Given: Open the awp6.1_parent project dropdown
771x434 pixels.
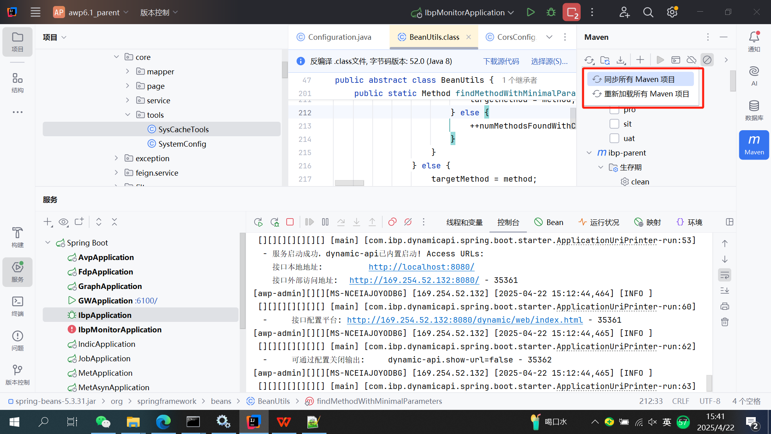Looking at the screenshot, I should 91,12.
